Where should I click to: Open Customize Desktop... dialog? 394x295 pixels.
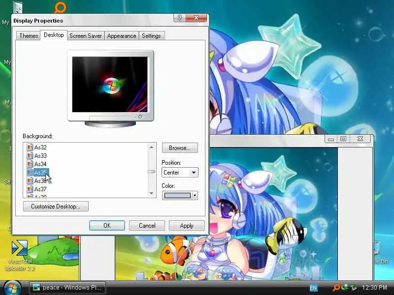point(56,206)
